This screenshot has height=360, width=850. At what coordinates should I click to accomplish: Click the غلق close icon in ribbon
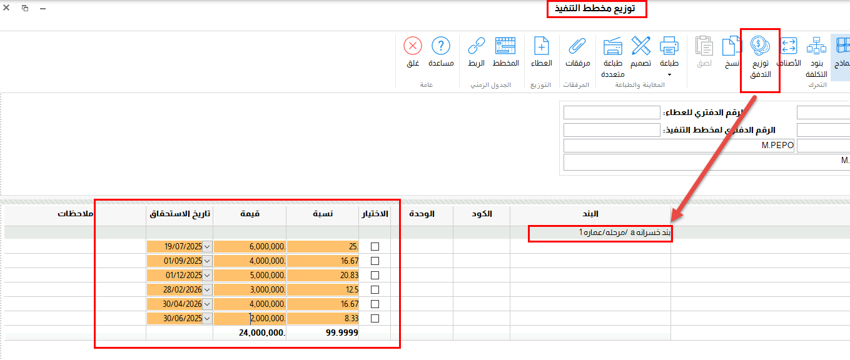[413, 46]
